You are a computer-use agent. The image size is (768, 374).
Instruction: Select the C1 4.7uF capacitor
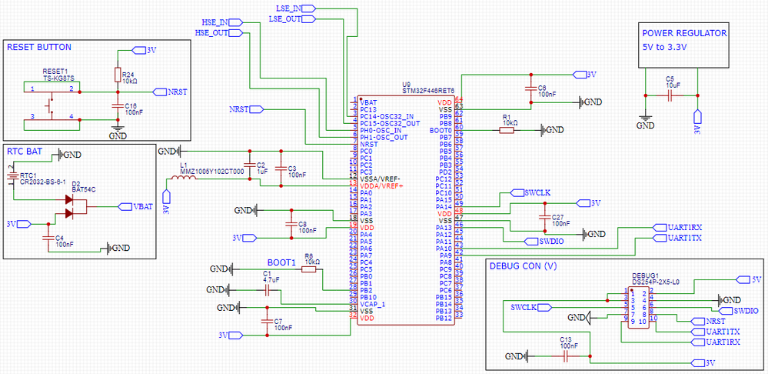[x=267, y=291]
